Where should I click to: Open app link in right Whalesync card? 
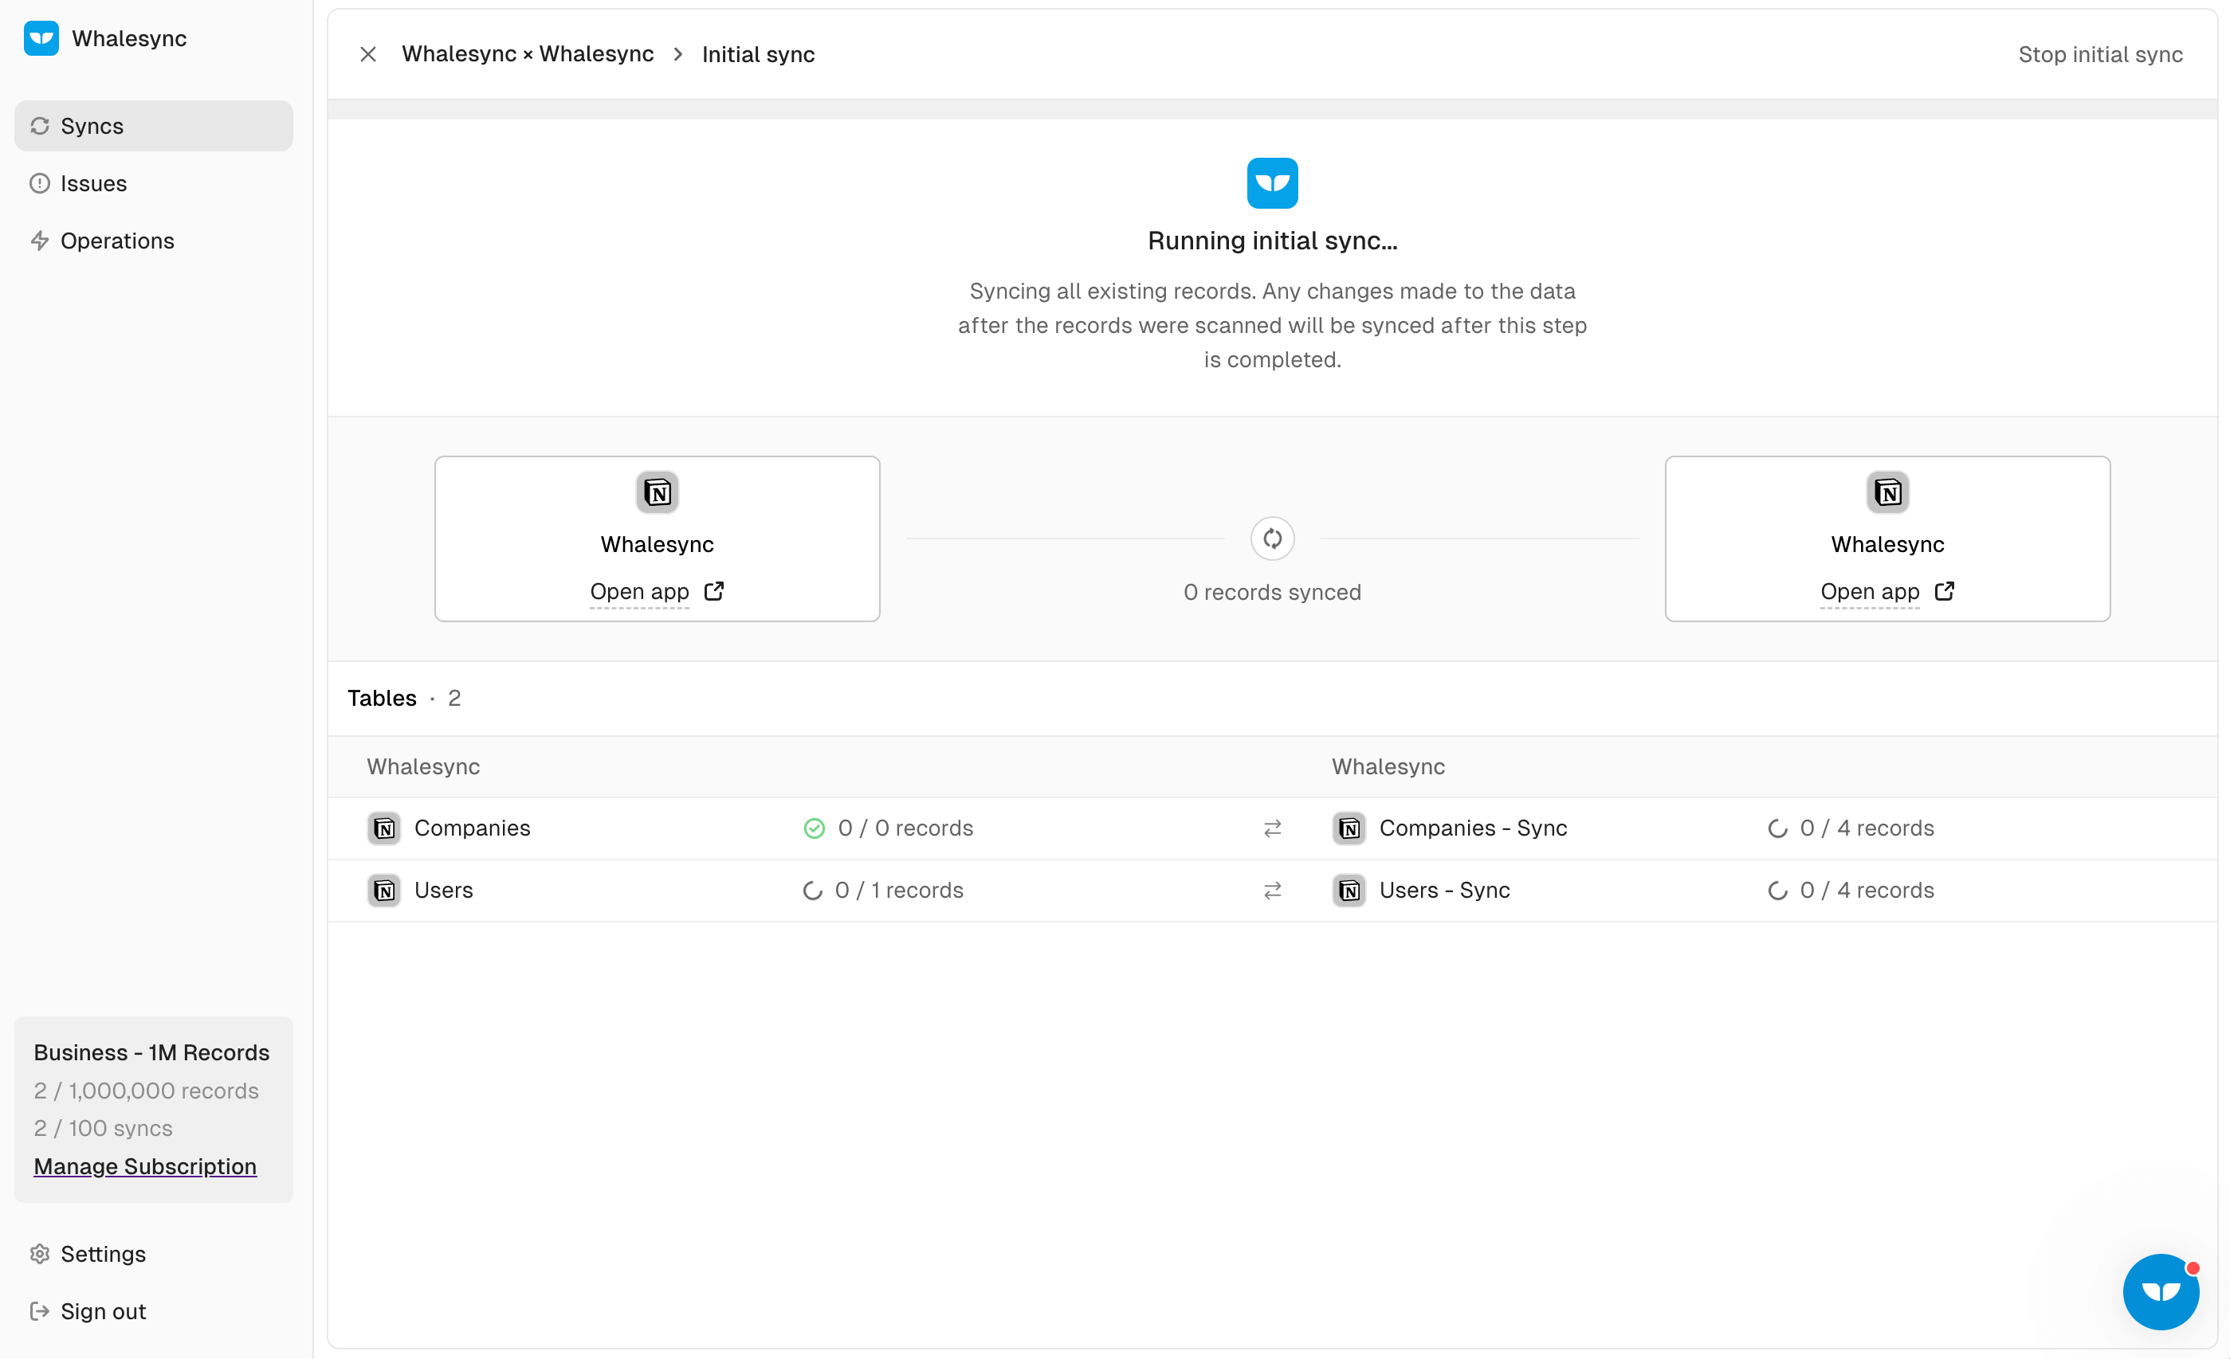click(x=1870, y=592)
